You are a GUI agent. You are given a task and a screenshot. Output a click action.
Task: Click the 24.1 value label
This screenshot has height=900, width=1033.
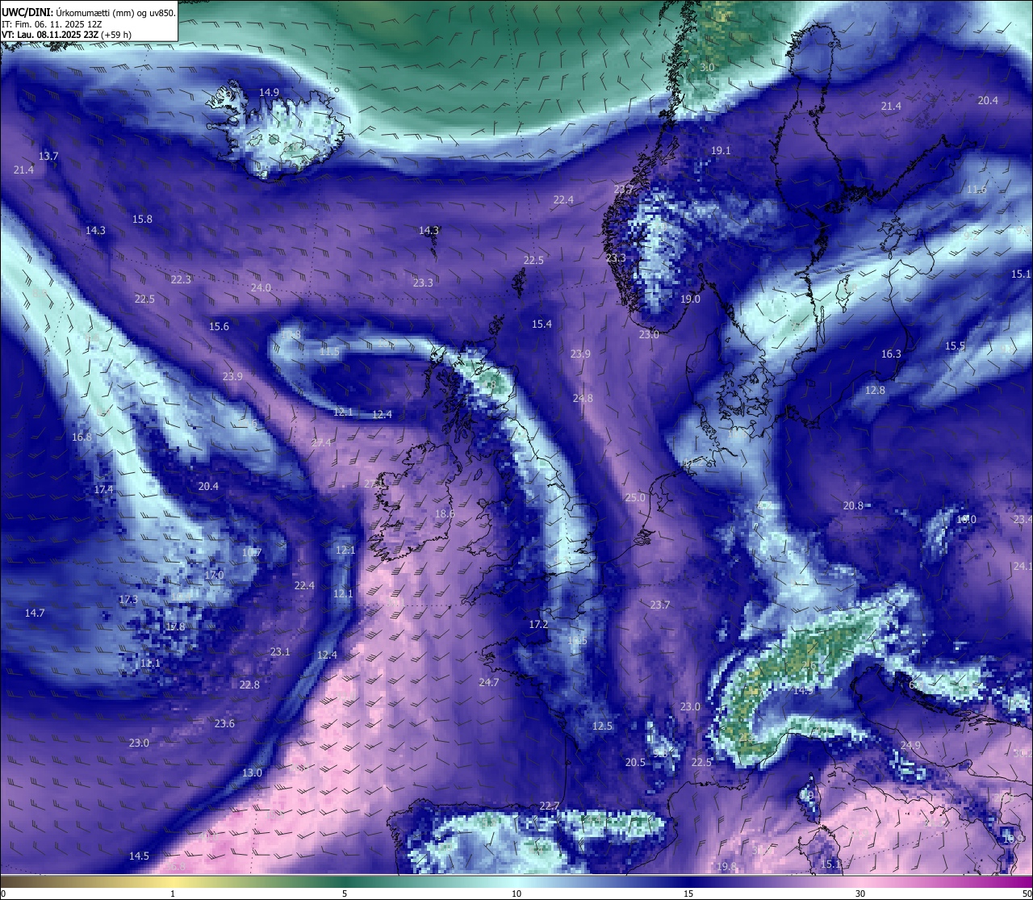(1023, 567)
